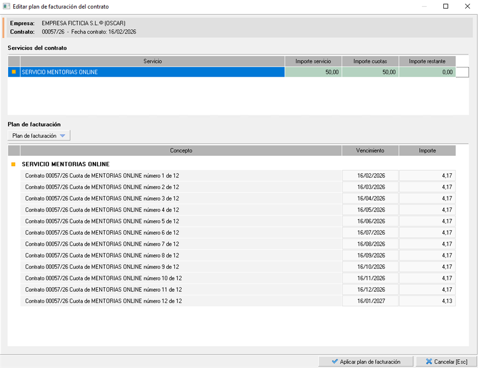This screenshot has height=368, width=478.
Task: Click the Vencimiento column header
Action: (x=370, y=151)
